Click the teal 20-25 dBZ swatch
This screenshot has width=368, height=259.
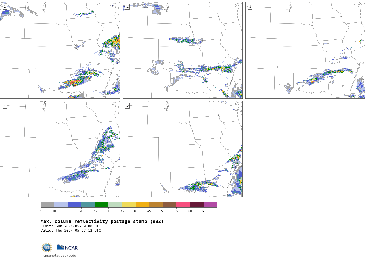click(88, 205)
